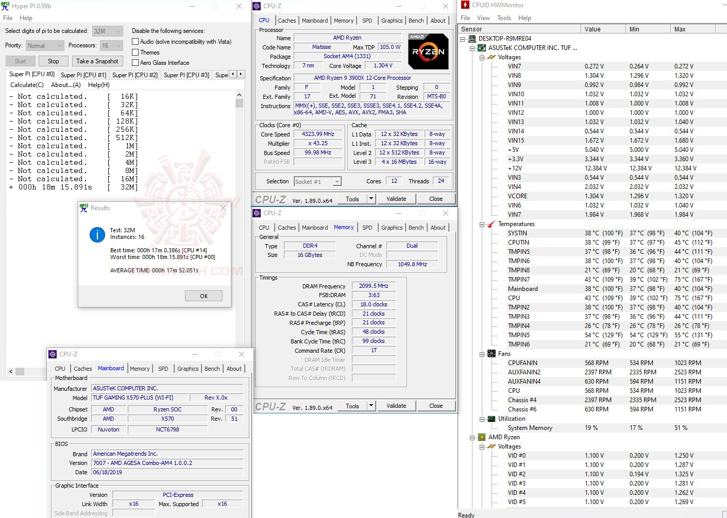Click the top CPU-Z window title icon
The height and width of the screenshot is (518, 727).
tap(256, 6)
